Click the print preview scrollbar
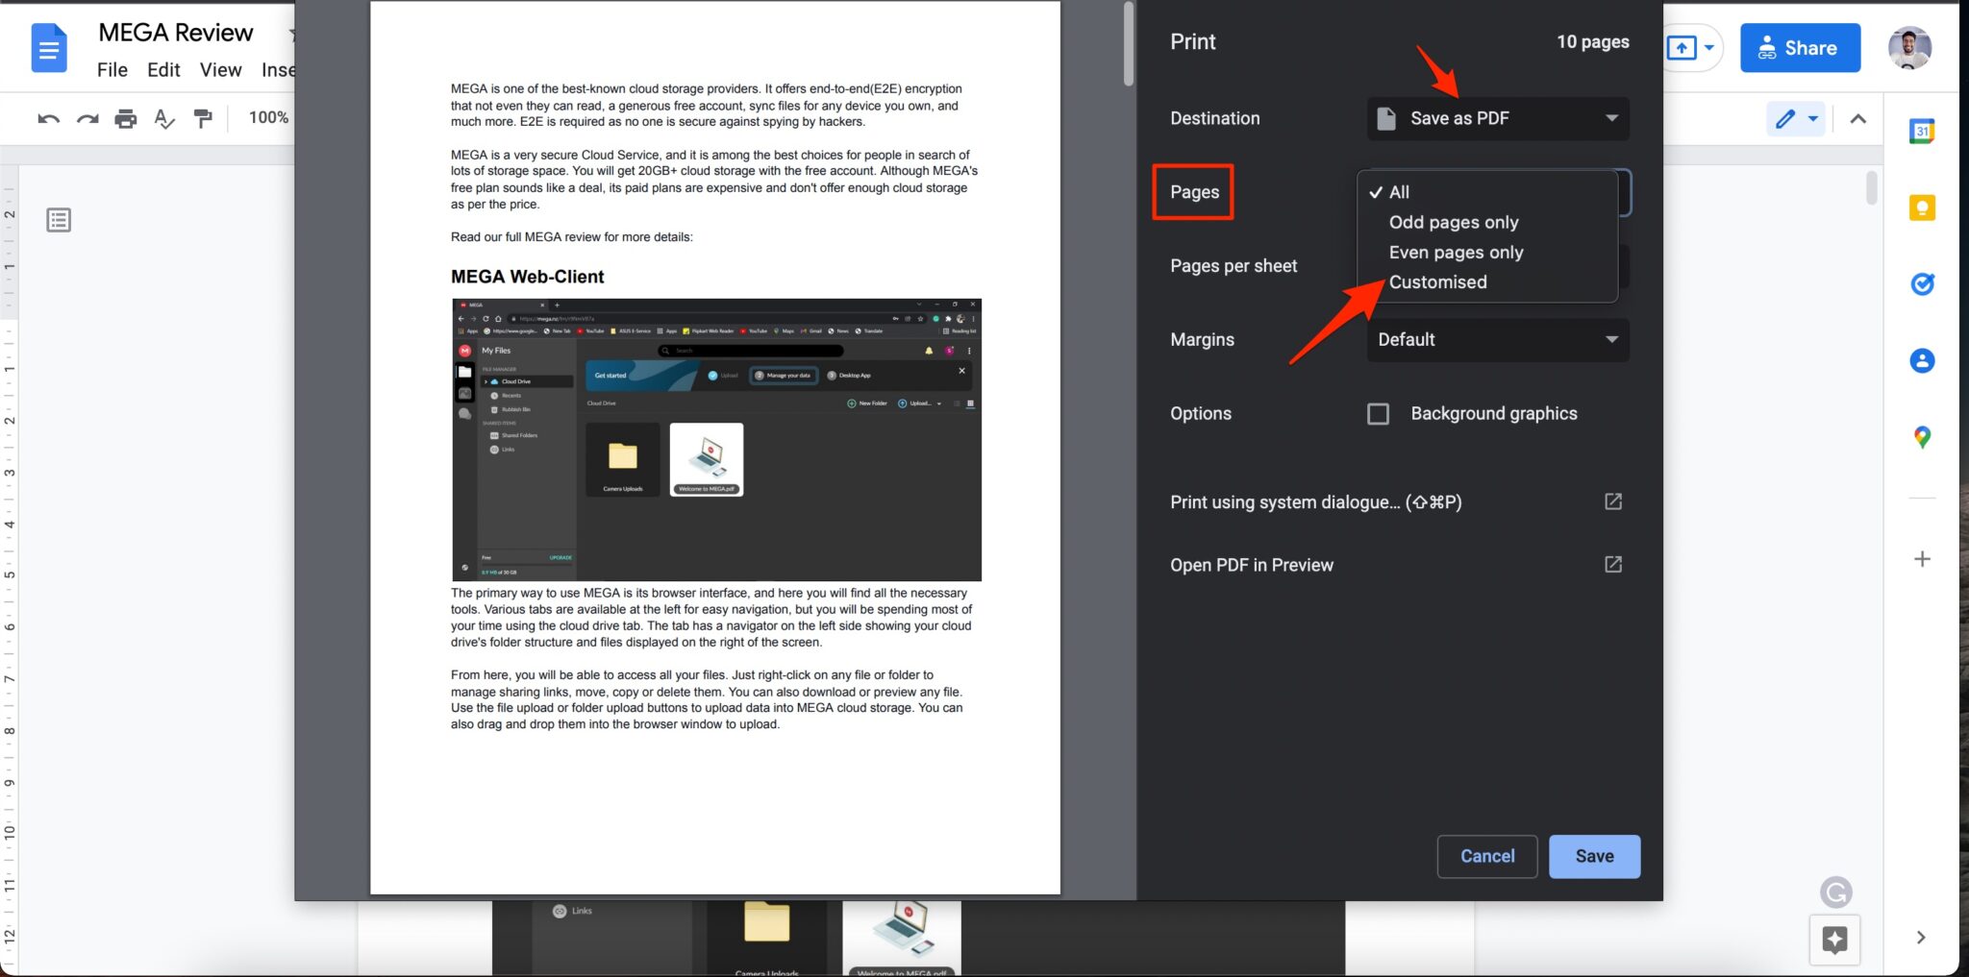The width and height of the screenshot is (1969, 977). [1129, 45]
